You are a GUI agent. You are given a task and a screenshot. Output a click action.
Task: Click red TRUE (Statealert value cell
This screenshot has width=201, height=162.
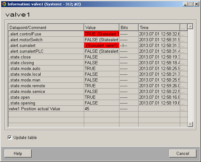tap(102, 34)
